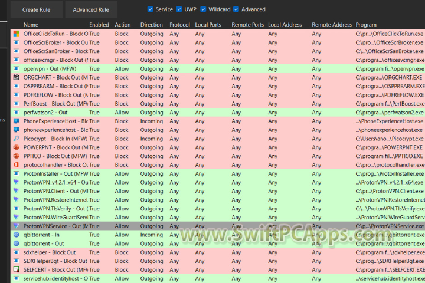
Task: Toggle the UWP filter checkbox
Action: pyautogui.click(x=179, y=9)
